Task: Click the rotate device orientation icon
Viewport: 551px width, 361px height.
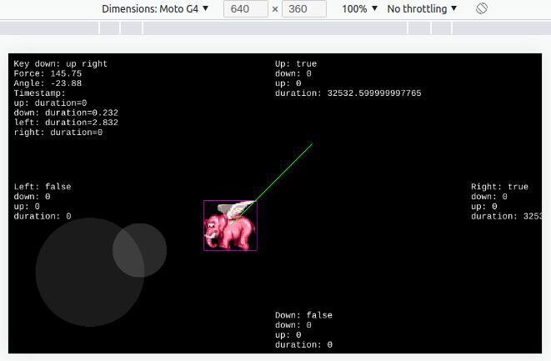Action: click(x=482, y=8)
